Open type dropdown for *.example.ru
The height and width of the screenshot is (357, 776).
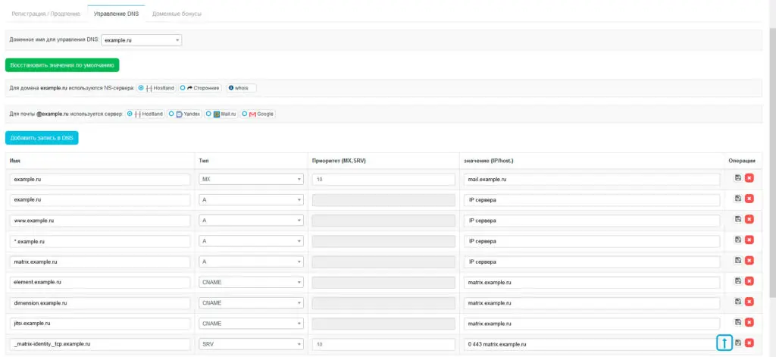[x=251, y=241]
